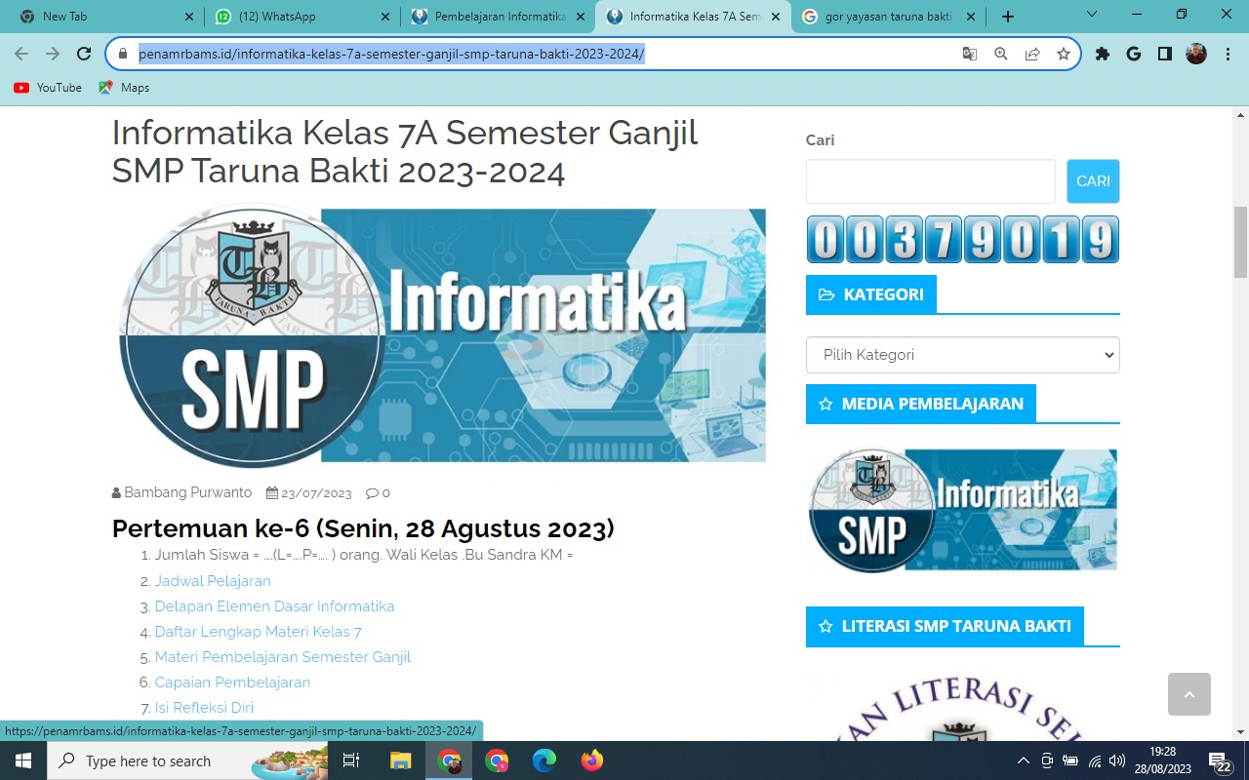
Task: Open second Chrome taskbar icon
Action: click(497, 760)
